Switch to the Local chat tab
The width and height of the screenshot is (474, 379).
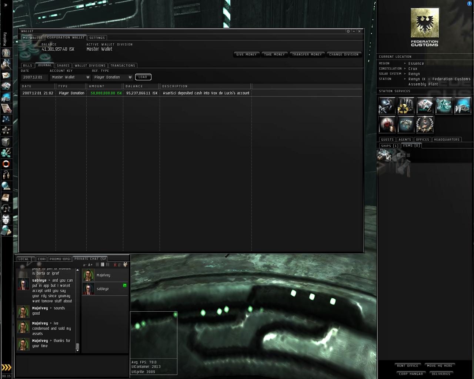[26, 259]
